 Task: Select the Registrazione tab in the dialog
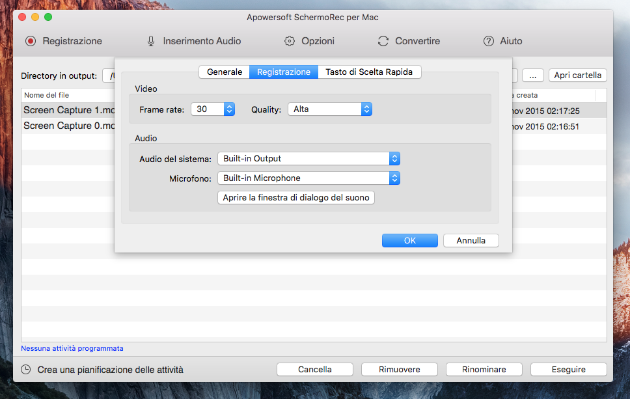(284, 72)
